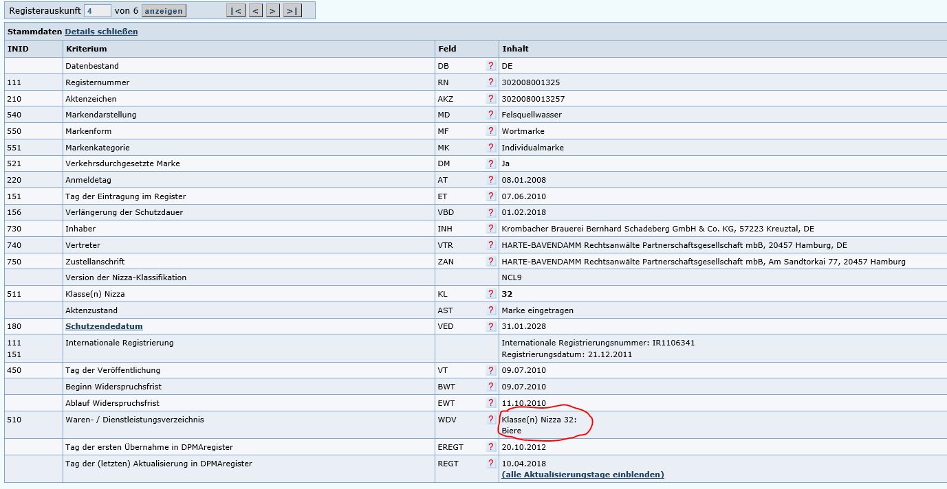Open the Schutzendedatum link
Image resolution: width=947 pixels, height=489 pixels.
click(104, 326)
